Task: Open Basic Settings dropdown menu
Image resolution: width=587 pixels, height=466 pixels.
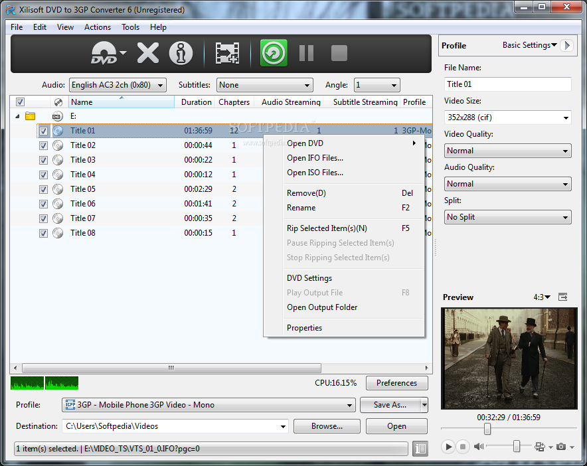Action: coord(529,45)
